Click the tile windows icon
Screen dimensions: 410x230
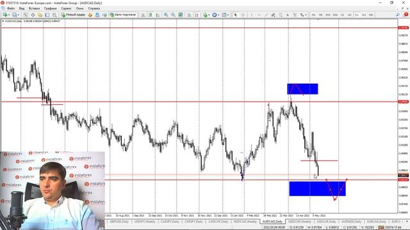[x=181, y=15]
